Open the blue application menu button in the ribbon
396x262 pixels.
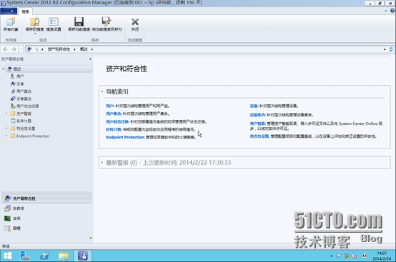9,11
